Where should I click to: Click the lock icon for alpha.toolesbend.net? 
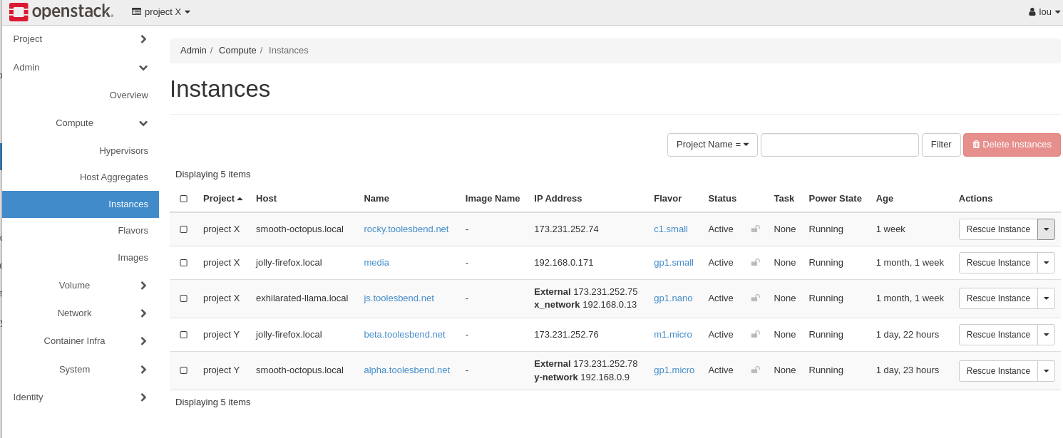(x=755, y=370)
